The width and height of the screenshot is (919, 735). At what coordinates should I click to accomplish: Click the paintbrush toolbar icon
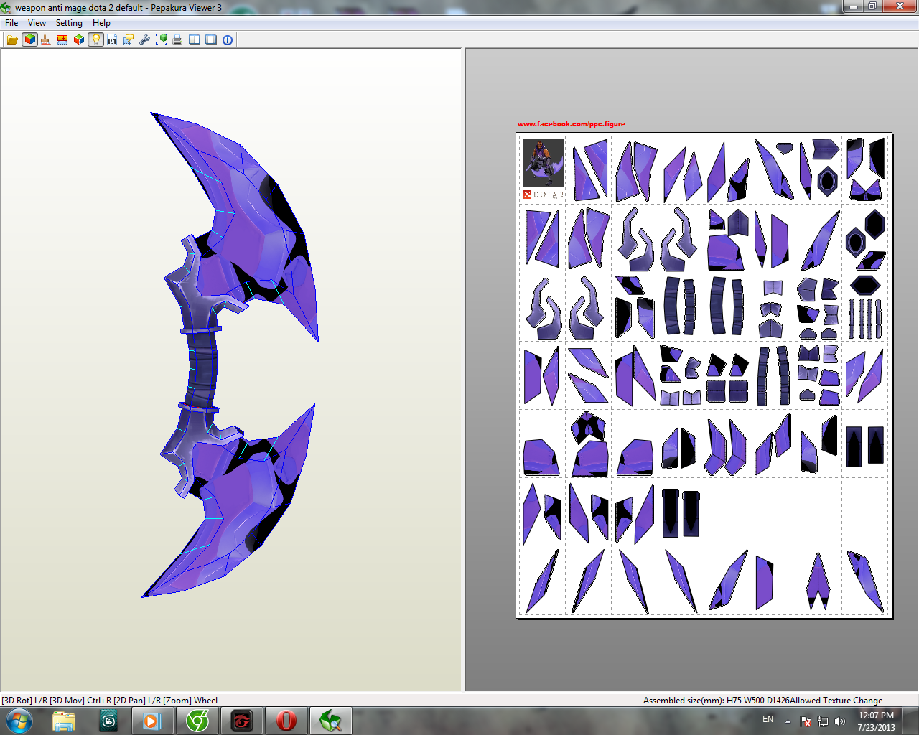coord(46,40)
